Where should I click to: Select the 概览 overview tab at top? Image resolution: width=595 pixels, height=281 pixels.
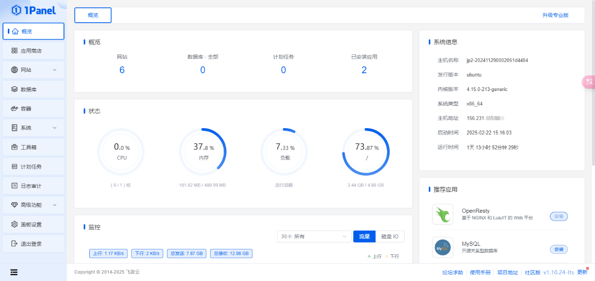93,15
